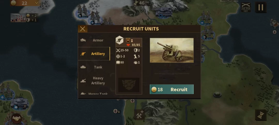Expand the gold resource dropdown arrow

pyautogui.click(x=37, y=3)
